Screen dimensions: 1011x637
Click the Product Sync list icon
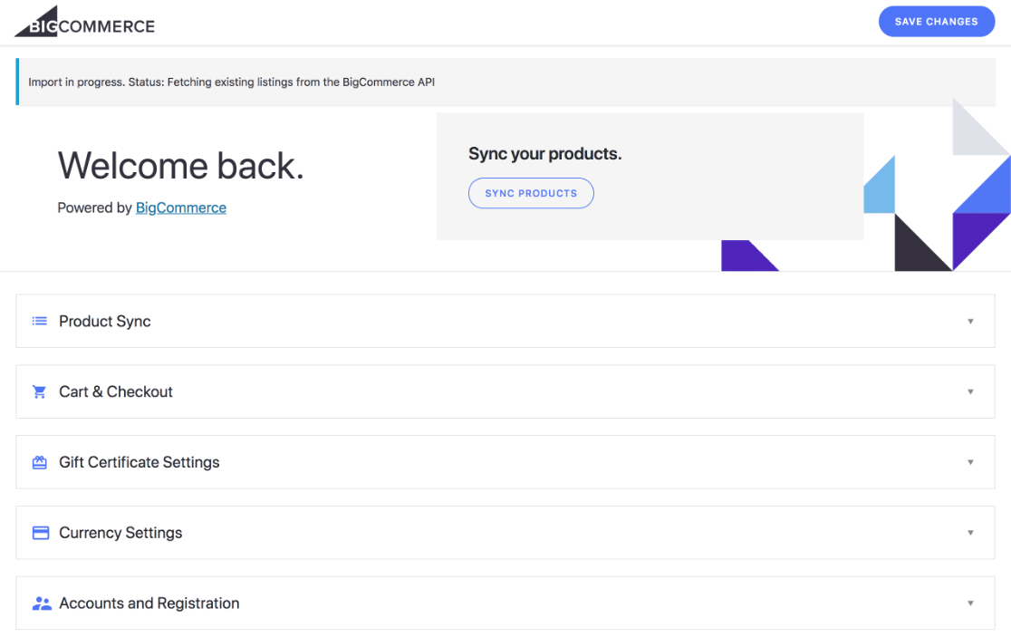[x=39, y=321]
